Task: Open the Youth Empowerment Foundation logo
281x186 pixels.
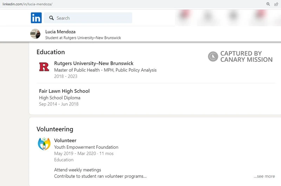Action: click(44, 144)
